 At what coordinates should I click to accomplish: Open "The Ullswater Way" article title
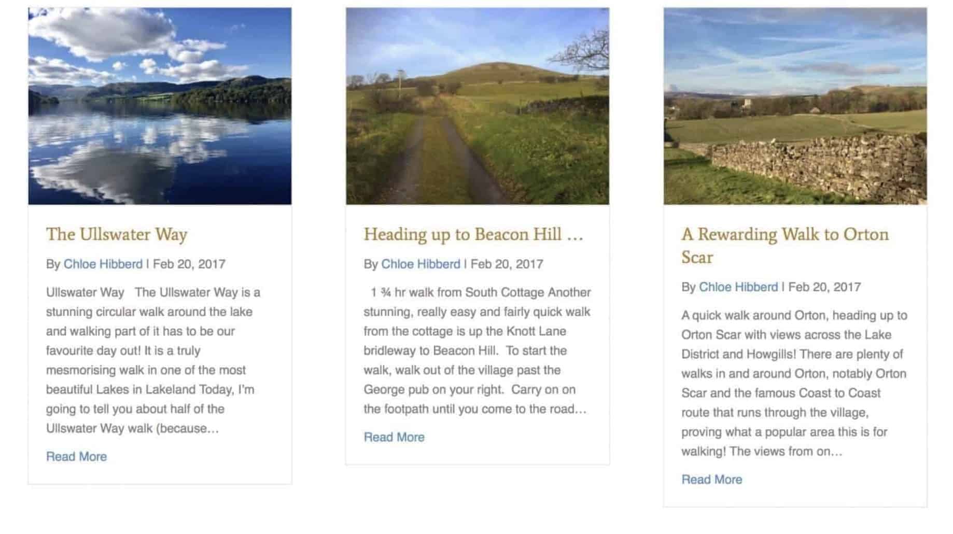coord(117,234)
